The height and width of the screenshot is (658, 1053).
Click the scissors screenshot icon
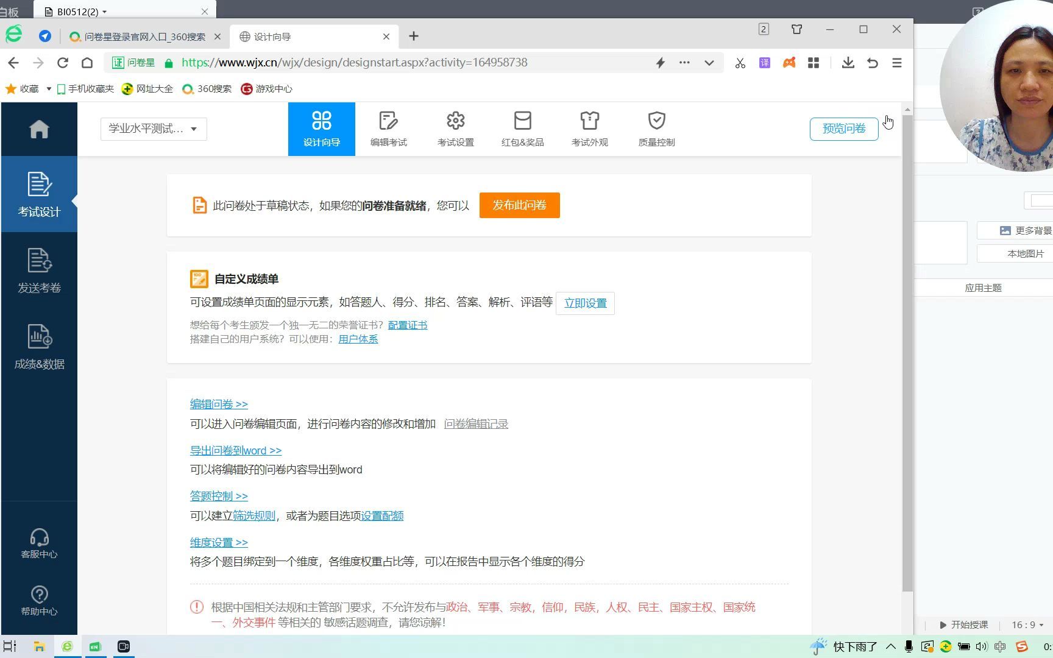740,63
